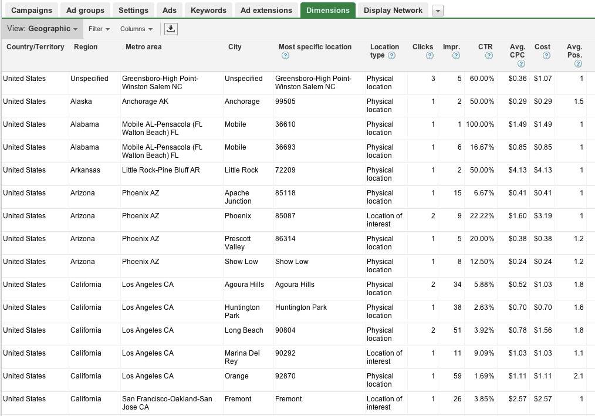This screenshot has width=595, height=416.
Task: Select the Apache Junction city cell
Action: (238, 197)
